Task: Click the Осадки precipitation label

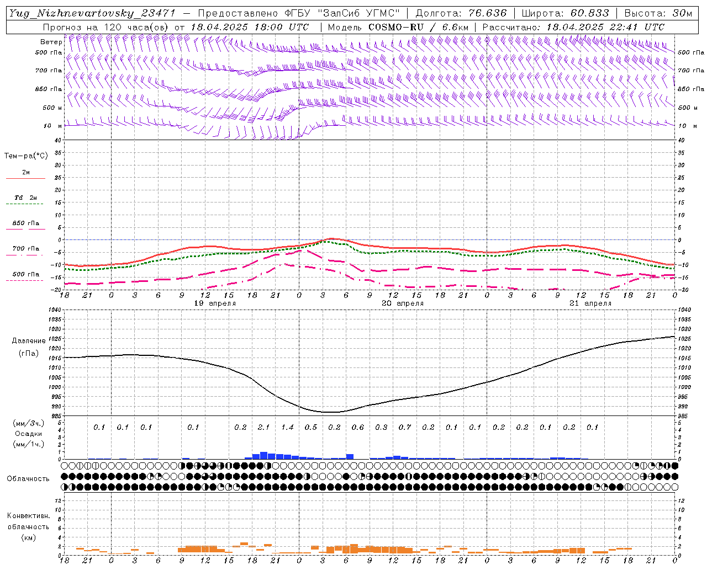Action: point(29,434)
